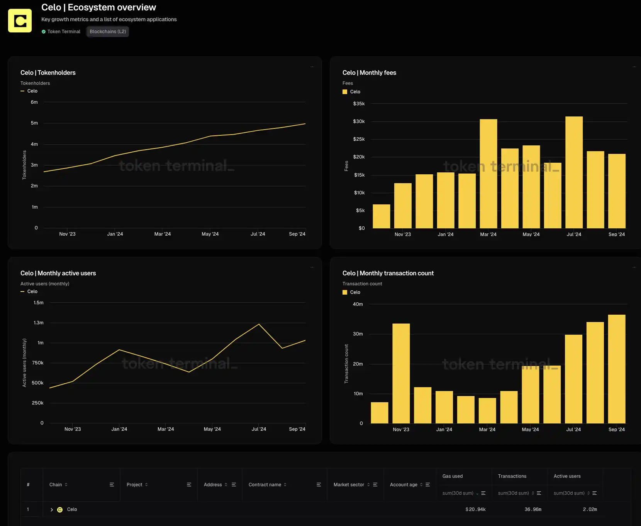The height and width of the screenshot is (526, 641).
Task: Toggle Celo series in Monthly active users legend
Action: pyautogui.click(x=29, y=292)
